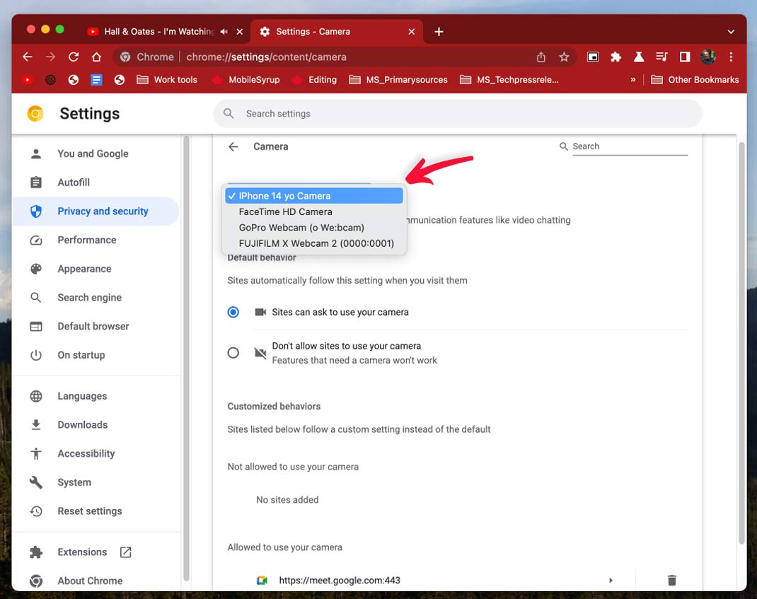Open a new tab with plus button
Image resolution: width=757 pixels, height=599 pixels.
coord(439,32)
